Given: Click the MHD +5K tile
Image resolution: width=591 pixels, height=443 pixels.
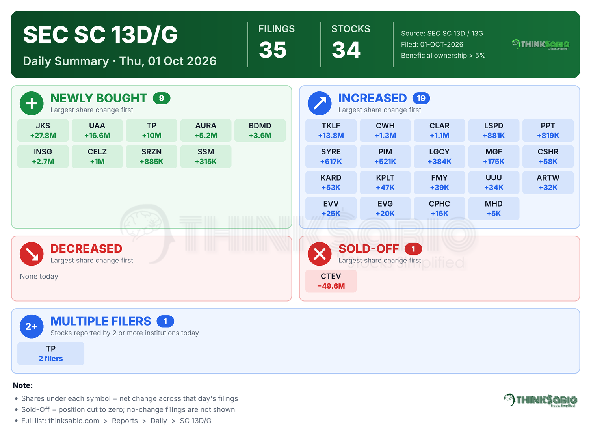Looking at the screenshot, I should [494, 208].
